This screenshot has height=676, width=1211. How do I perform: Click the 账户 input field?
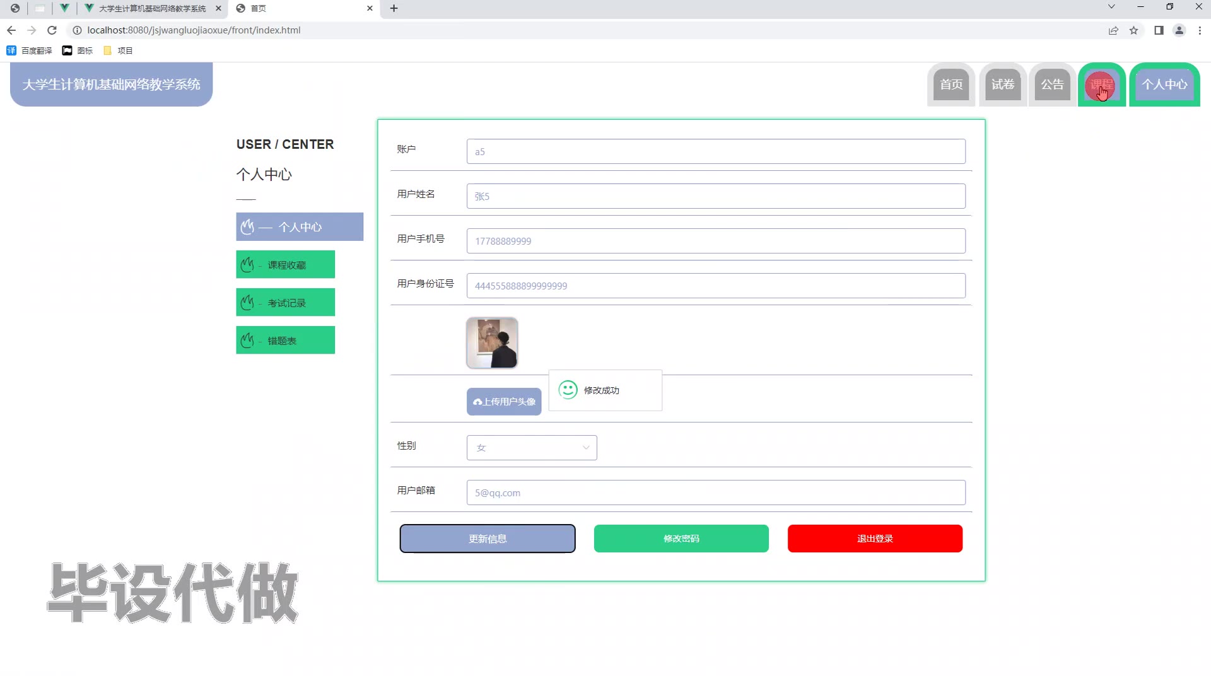point(716,151)
